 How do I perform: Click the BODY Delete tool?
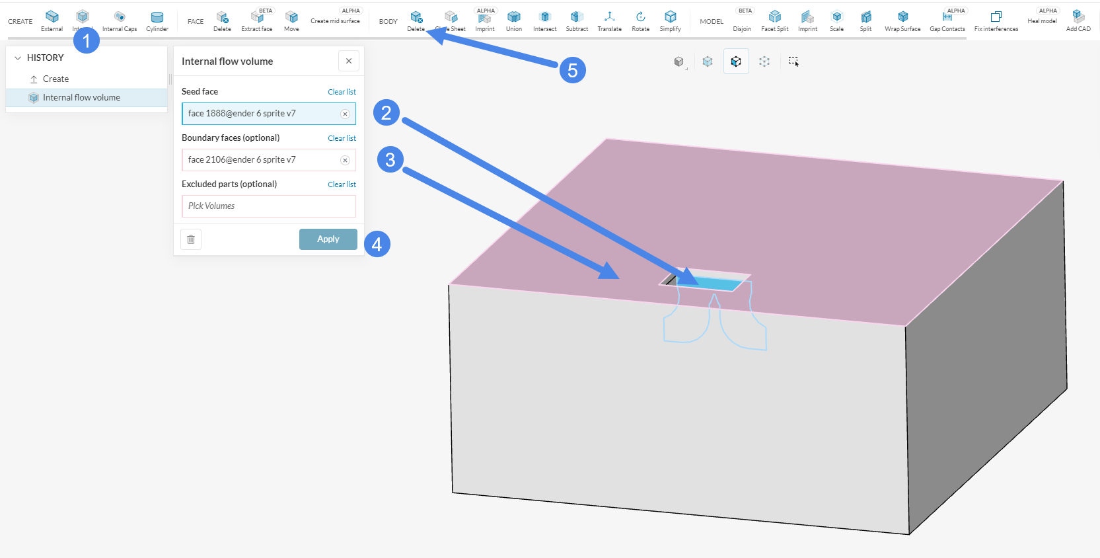pos(416,20)
